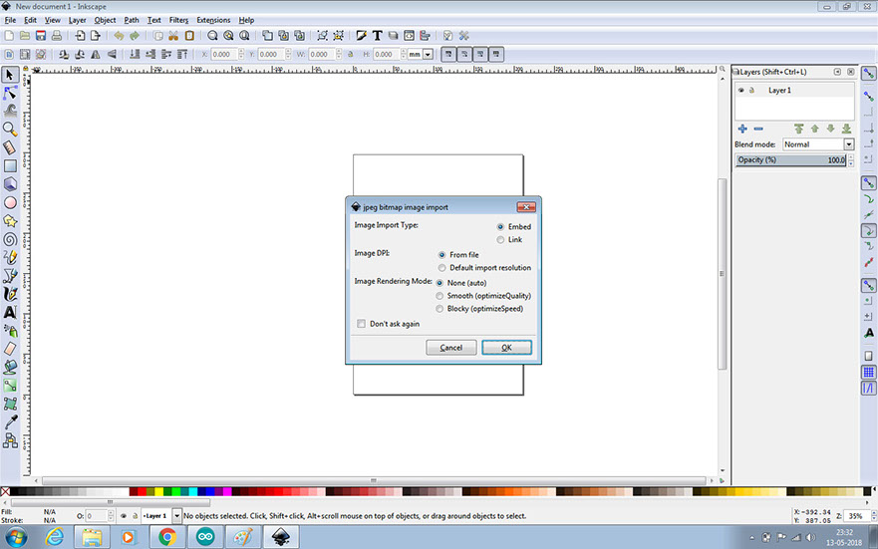Select the Spray tool

coord(10,331)
